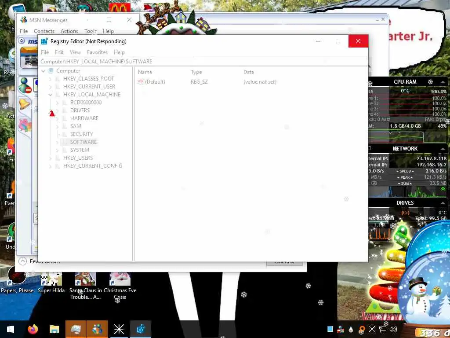Click the water drop tray icon

pos(351,329)
